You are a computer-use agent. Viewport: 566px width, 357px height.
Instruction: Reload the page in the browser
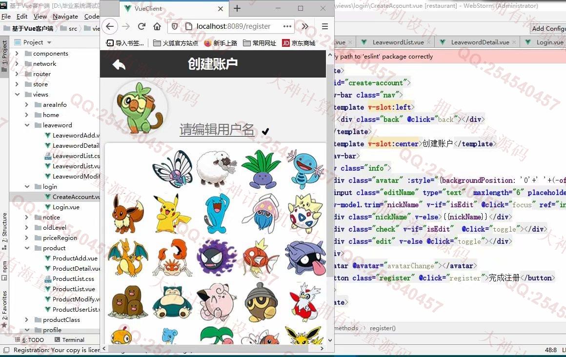141,26
